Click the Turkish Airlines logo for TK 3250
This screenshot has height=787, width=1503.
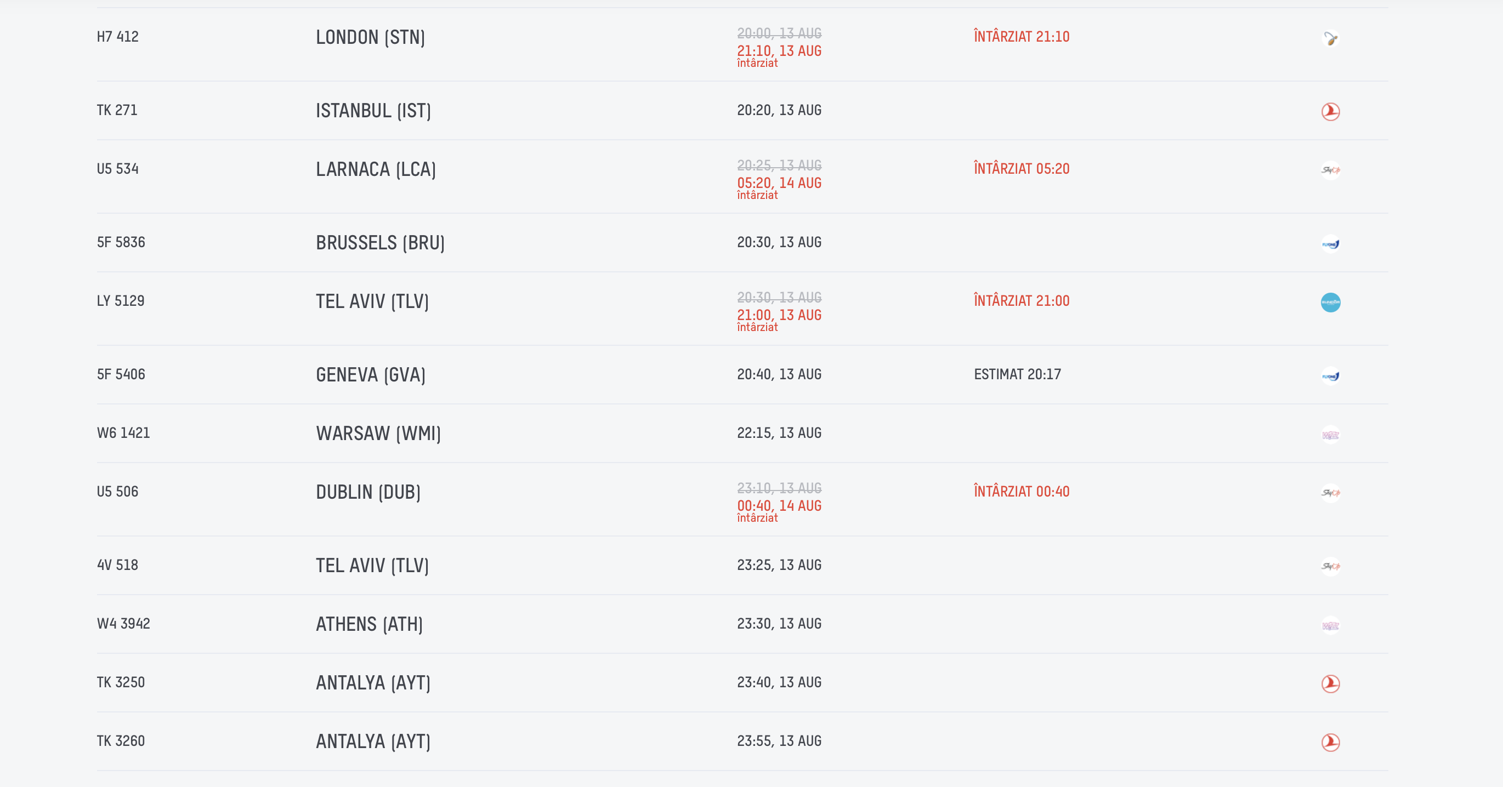click(x=1330, y=684)
